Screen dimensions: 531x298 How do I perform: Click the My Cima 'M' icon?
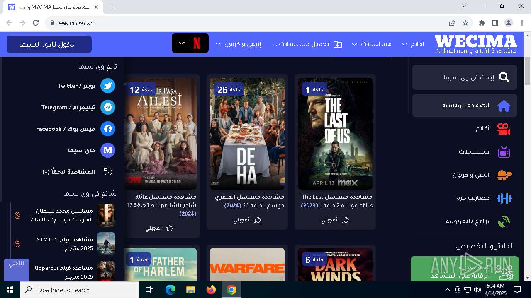[x=108, y=150]
